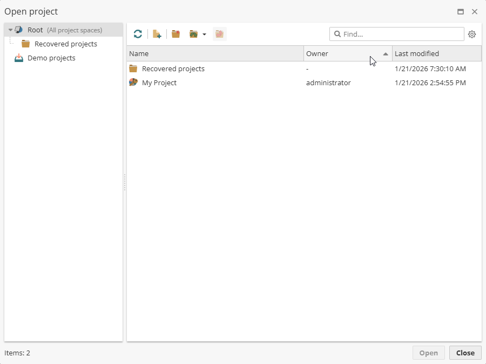Open the dropdown arrow beside the import icon

tap(204, 34)
